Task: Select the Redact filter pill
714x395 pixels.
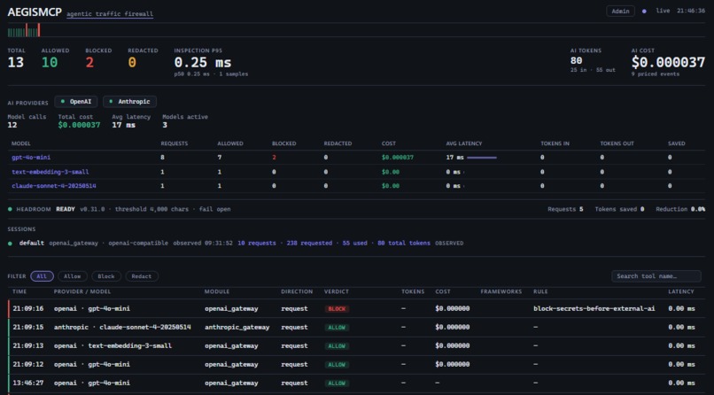Action: click(x=142, y=276)
